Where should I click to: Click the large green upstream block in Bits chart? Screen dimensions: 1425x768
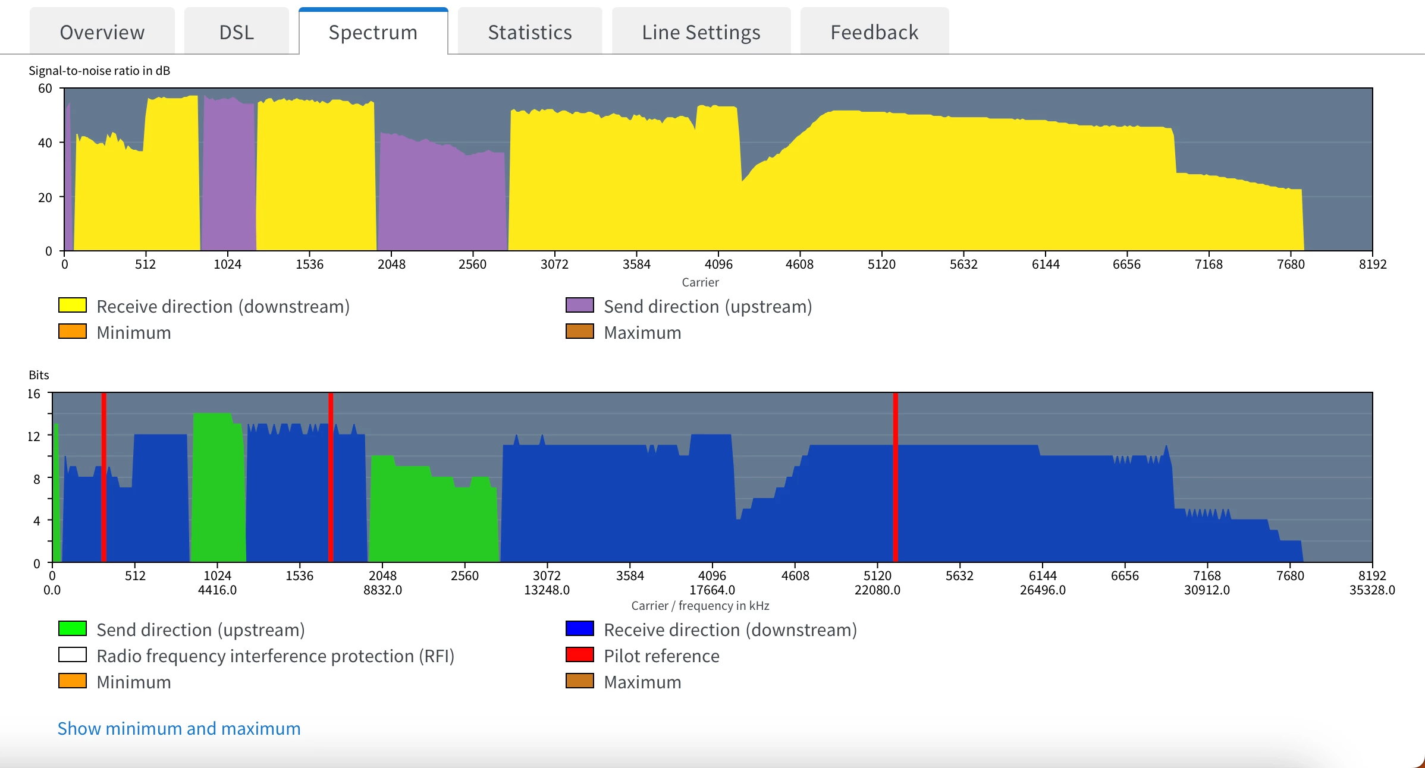(434, 517)
